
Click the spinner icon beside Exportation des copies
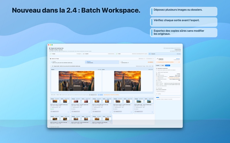[x=49, y=127]
